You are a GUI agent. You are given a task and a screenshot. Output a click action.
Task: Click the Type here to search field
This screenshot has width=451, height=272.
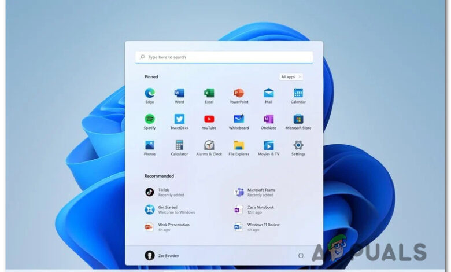(x=224, y=57)
